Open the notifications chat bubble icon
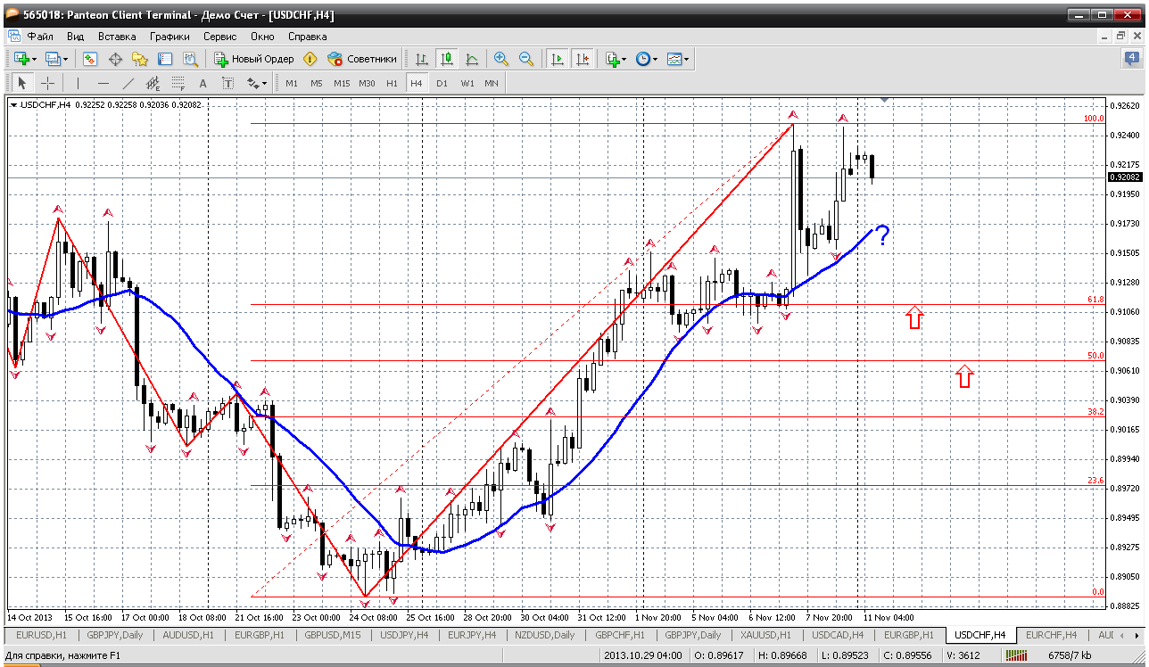 [1130, 59]
